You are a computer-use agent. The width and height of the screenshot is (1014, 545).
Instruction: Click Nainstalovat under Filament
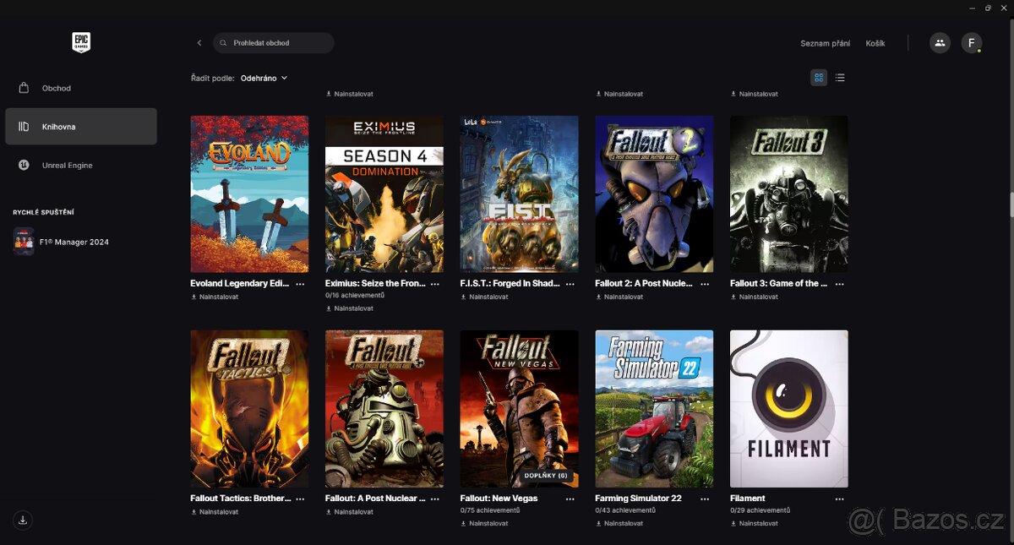[x=758, y=523]
